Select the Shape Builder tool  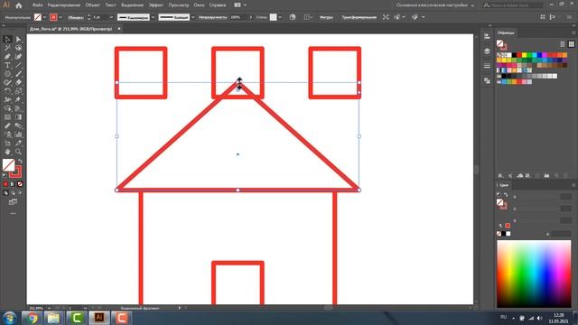click(x=7, y=108)
